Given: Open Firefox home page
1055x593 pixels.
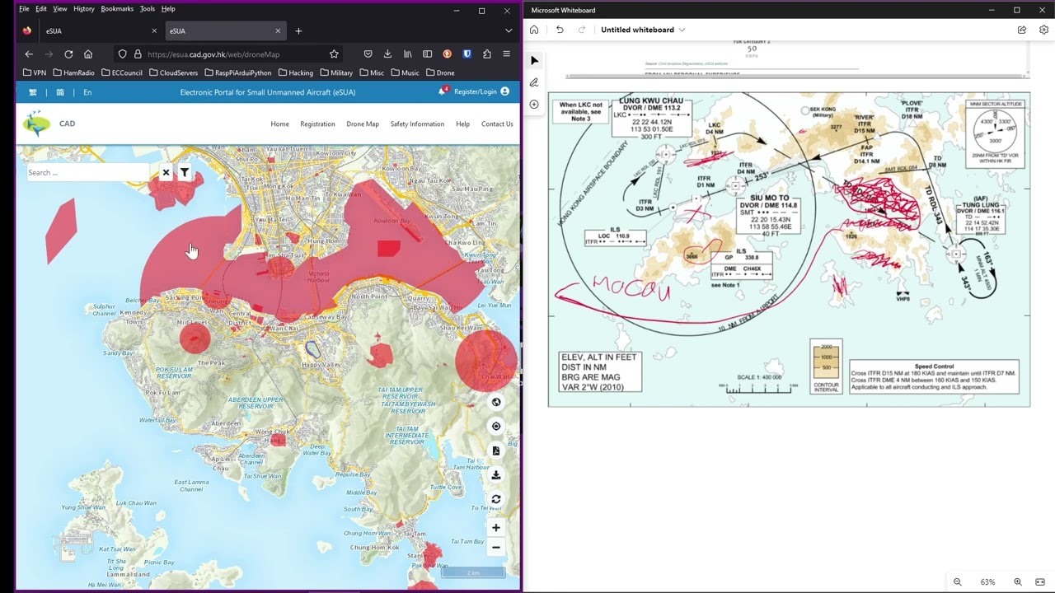Looking at the screenshot, I should [x=88, y=54].
